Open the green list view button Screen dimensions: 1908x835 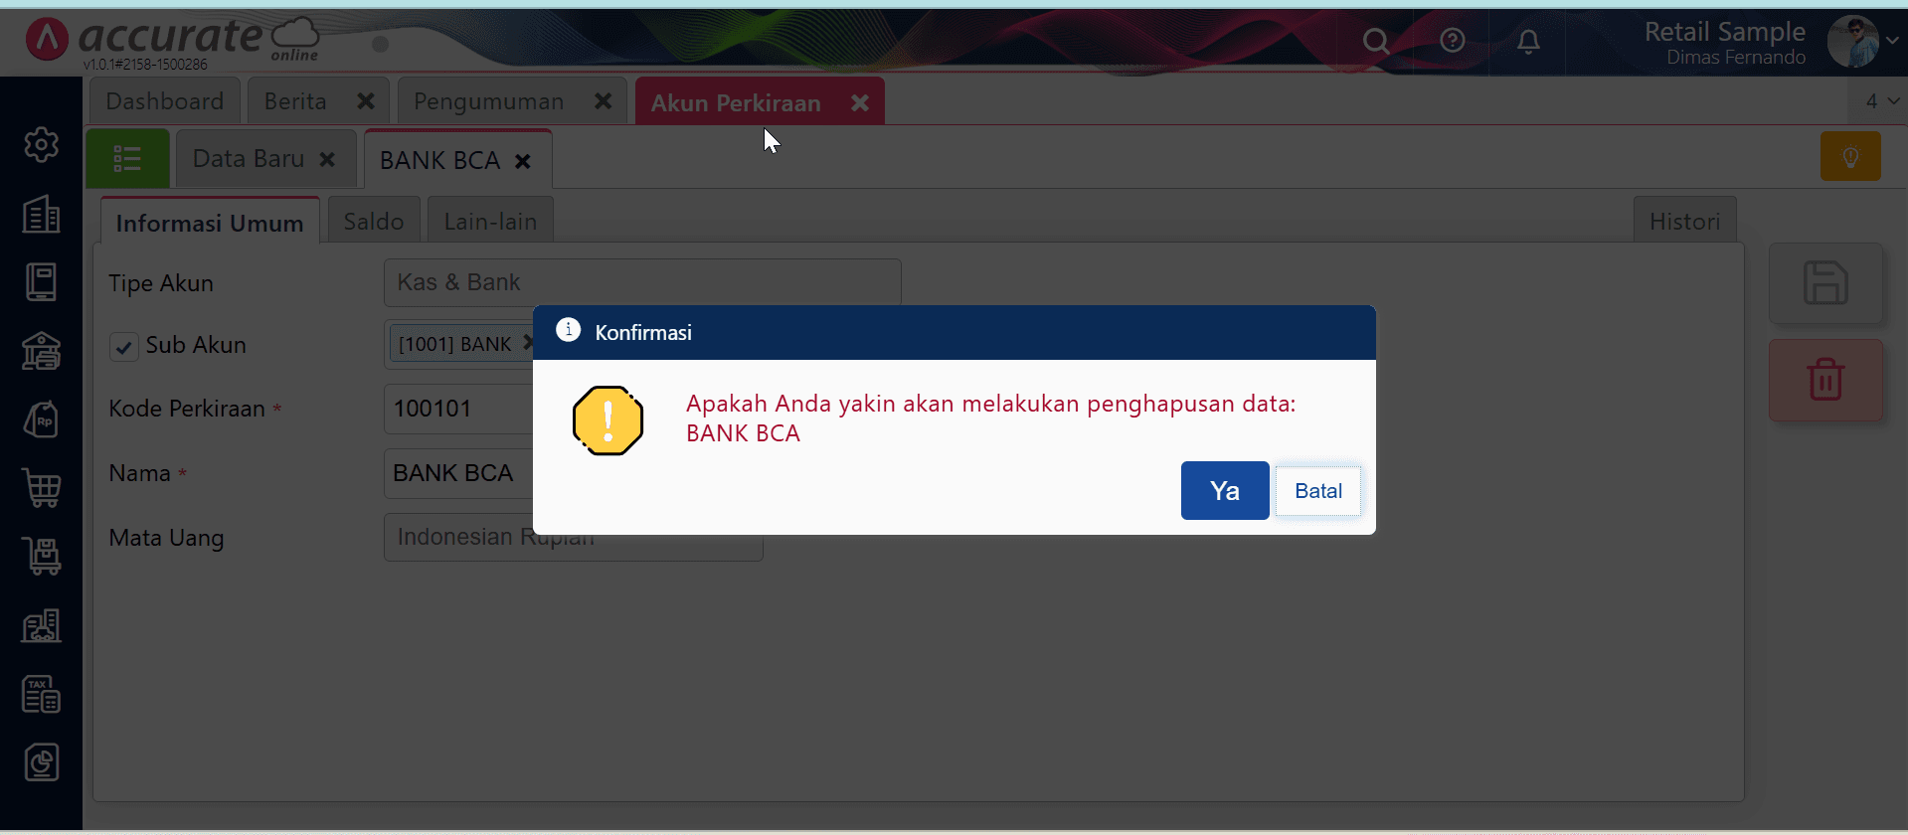coord(127,159)
